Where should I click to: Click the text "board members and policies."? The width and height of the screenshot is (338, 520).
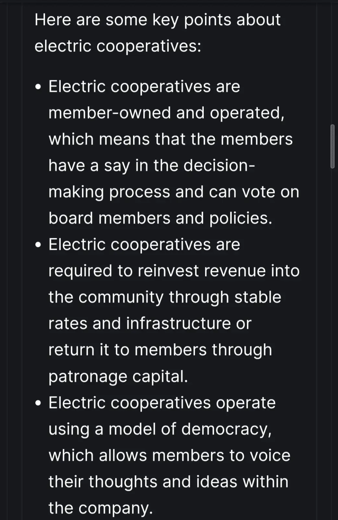tap(160, 218)
